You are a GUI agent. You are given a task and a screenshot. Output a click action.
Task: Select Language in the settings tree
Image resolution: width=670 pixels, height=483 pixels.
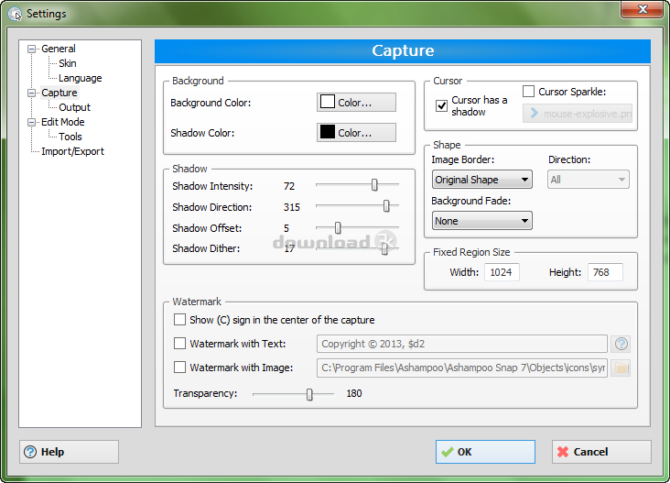coord(81,78)
